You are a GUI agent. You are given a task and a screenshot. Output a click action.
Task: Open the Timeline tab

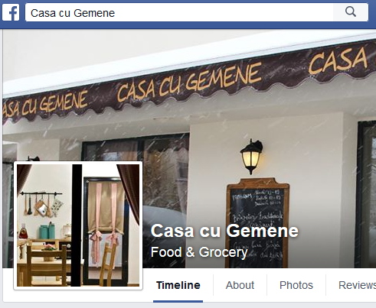click(178, 285)
